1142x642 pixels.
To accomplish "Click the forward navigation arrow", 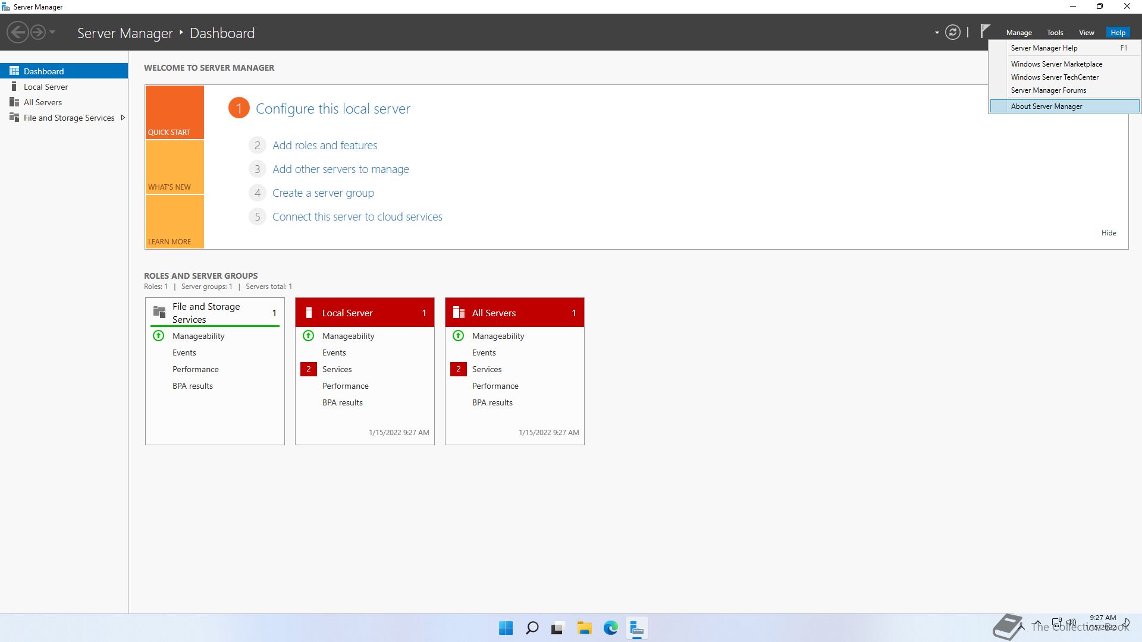I will point(37,32).
